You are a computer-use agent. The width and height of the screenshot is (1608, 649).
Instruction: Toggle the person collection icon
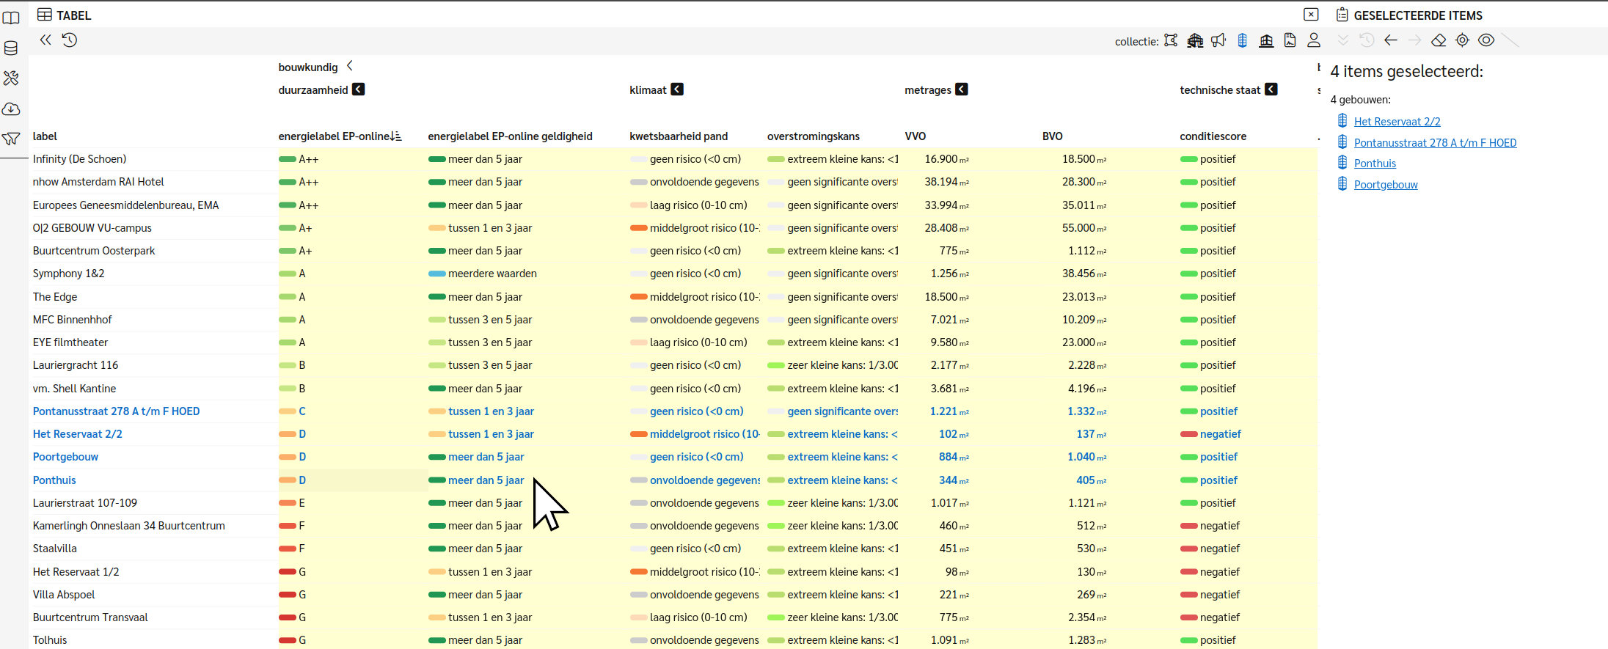click(1314, 41)
